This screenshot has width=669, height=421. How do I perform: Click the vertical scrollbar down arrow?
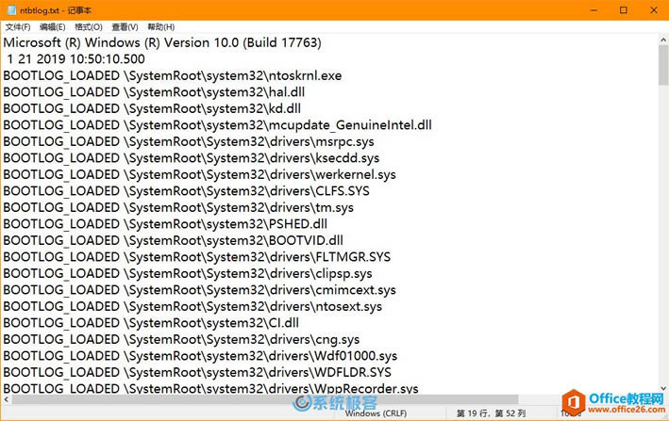click(663, 388)
